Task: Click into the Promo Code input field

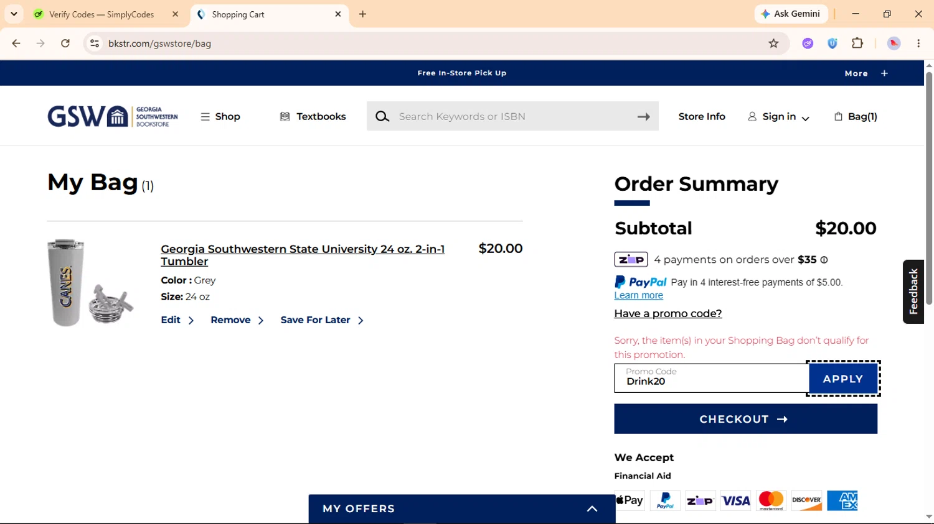Action: pos(712,378)
